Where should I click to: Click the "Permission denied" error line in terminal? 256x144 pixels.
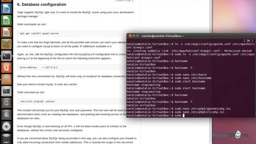(x=189, y=51)
